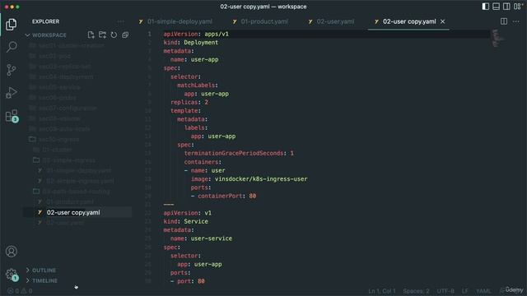Open the Run and Debug view
This screenshot has height=296, width=527.
tap(11, 93)
